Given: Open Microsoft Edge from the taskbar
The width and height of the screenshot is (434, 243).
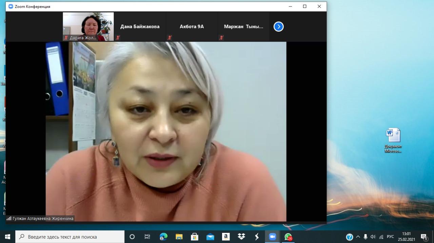Looking at the screenshot, I should [163, 237].
